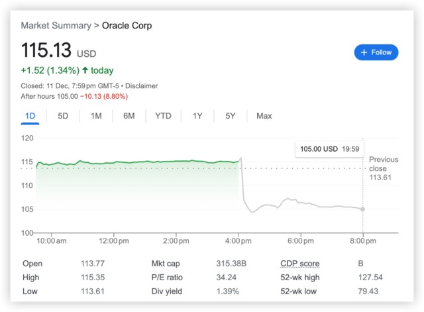Open the 1M chart range
The width and height of the screenshot is (424, 312).
pyautogui.click(x=96, y=116)
